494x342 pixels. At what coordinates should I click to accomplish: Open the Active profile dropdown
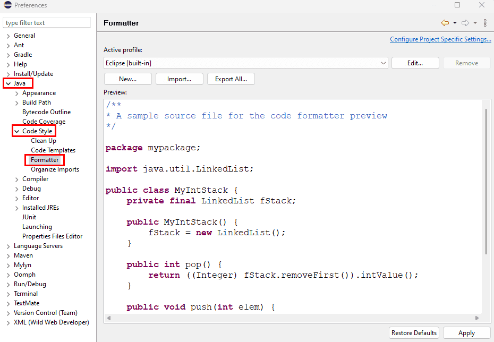point(384,63)
